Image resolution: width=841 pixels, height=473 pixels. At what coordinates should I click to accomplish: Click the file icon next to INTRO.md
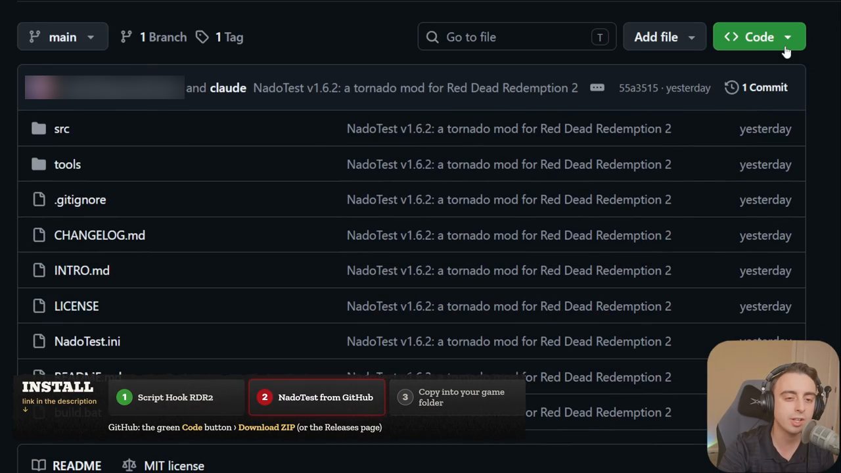tap(39, 271)
